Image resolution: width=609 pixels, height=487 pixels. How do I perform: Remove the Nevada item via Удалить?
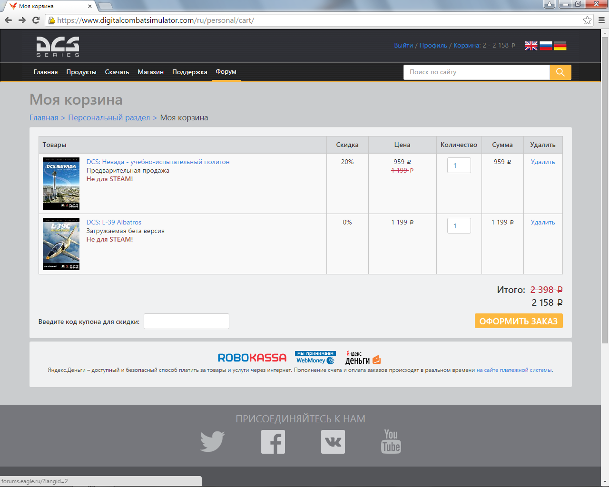tap(543, 162)
